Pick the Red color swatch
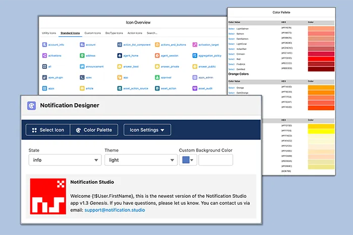The width and height of the screenshot is (353, 235). [321, 59]
